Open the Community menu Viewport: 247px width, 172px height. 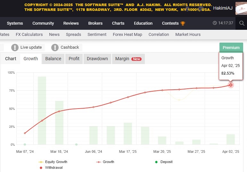[43, 23]
